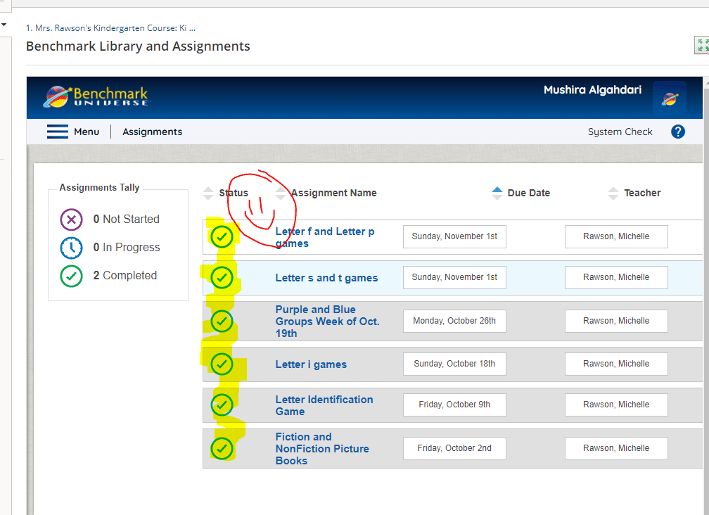Click the blue In Progress clock icon
709x515 pixels.
(x=72, y=248)
